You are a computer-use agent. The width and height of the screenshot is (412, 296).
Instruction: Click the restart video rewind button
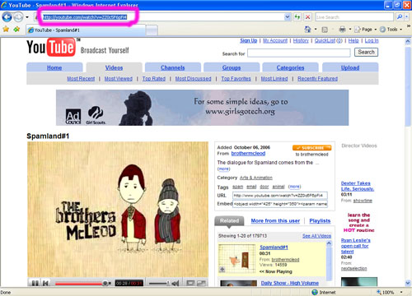click(46, 283)
